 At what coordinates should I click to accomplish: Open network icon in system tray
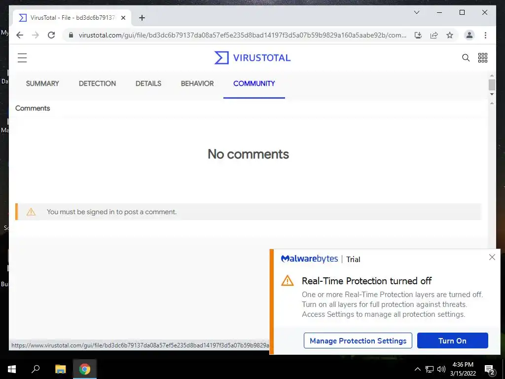(x=430, y=369)
